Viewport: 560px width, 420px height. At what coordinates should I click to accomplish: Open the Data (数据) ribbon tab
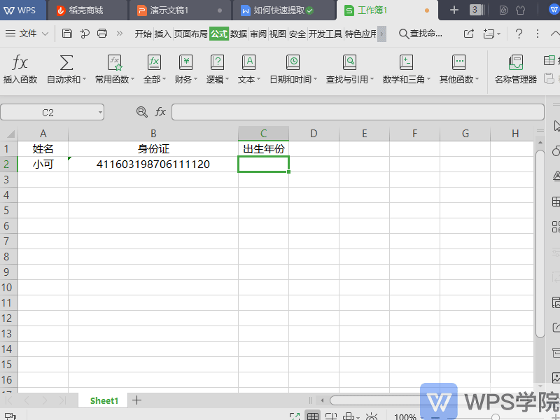(x=239, y=34)
